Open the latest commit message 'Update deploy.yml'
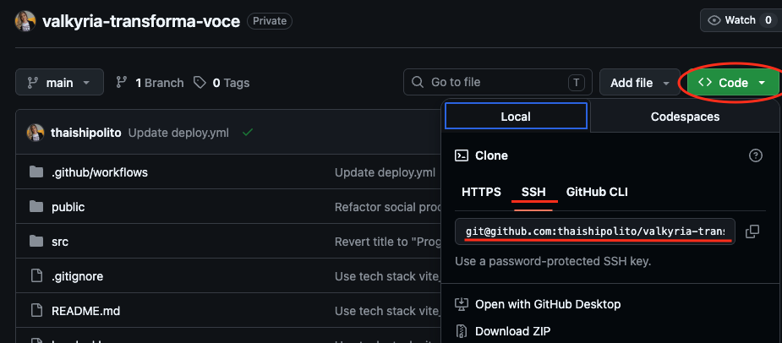Screen dimensions: 782x343 [x=178, y=133]
